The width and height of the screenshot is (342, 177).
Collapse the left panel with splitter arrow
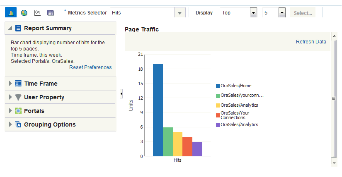coord(121,94)
